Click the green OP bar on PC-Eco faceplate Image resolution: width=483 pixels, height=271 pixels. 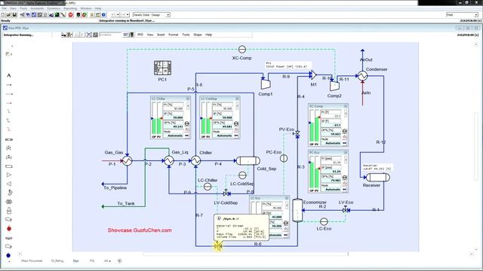(x=312, y=175)
